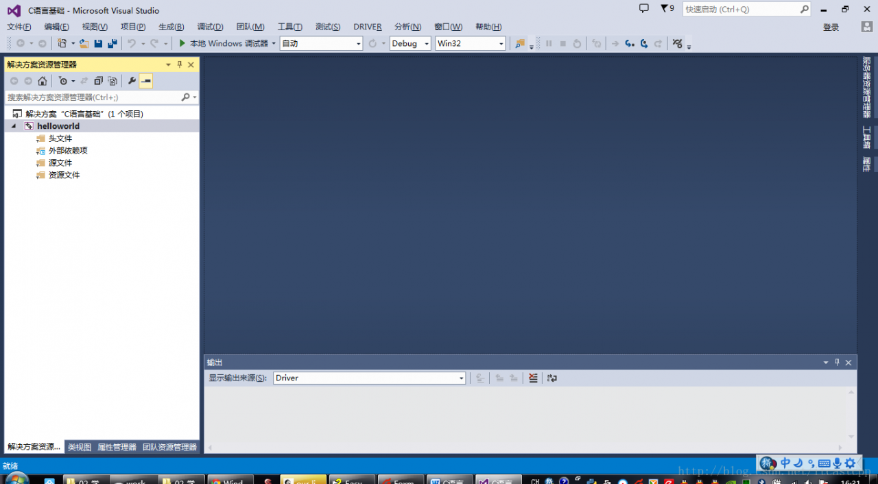Screen dimensions: 878x484
Task: Open notifications flag showing 9
Action: pyautogui.click(x=667, y=9)
